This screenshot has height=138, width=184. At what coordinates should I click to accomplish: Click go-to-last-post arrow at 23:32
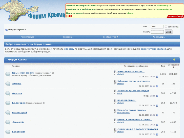(157, 115)
